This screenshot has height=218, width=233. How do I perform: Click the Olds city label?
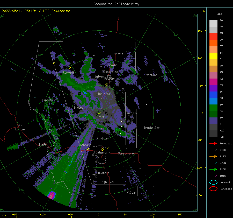(x=99, y=108)
